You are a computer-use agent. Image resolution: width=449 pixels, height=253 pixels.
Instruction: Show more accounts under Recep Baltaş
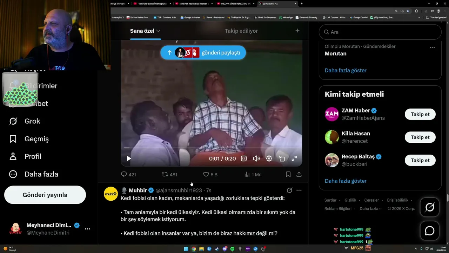click(x=346, y=181)
